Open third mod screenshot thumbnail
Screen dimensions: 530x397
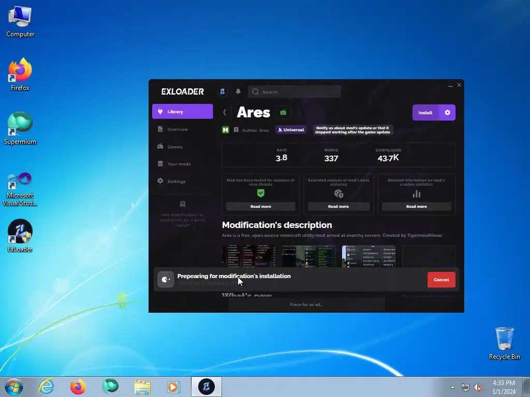(369, 256)
